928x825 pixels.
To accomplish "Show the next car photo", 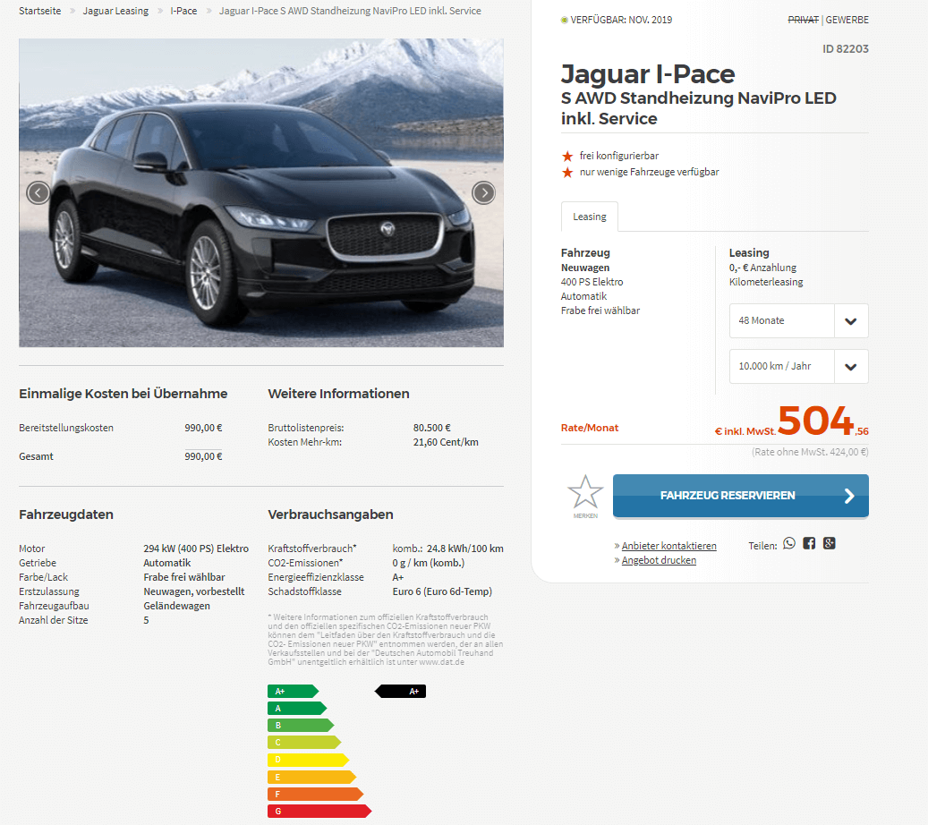I will pyautogui.click(x=483, y=193).
